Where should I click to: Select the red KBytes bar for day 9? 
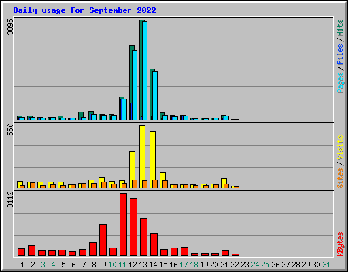coord(103,240)
